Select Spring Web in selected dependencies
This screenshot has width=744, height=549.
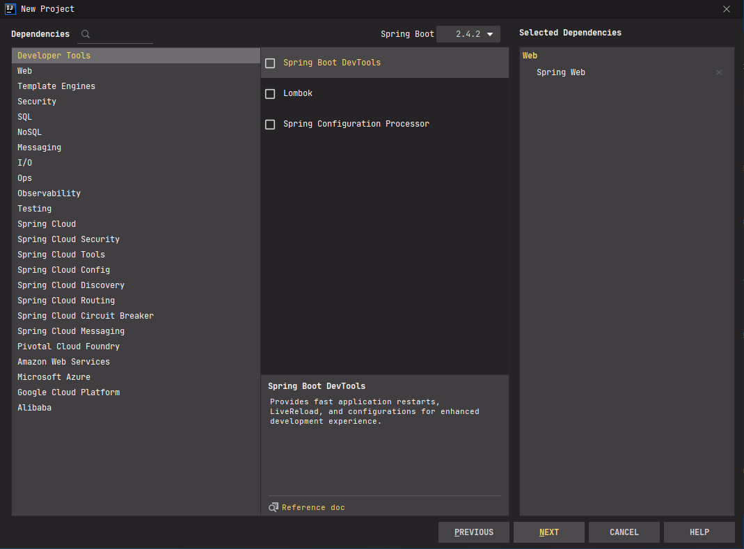coord(561,72)
